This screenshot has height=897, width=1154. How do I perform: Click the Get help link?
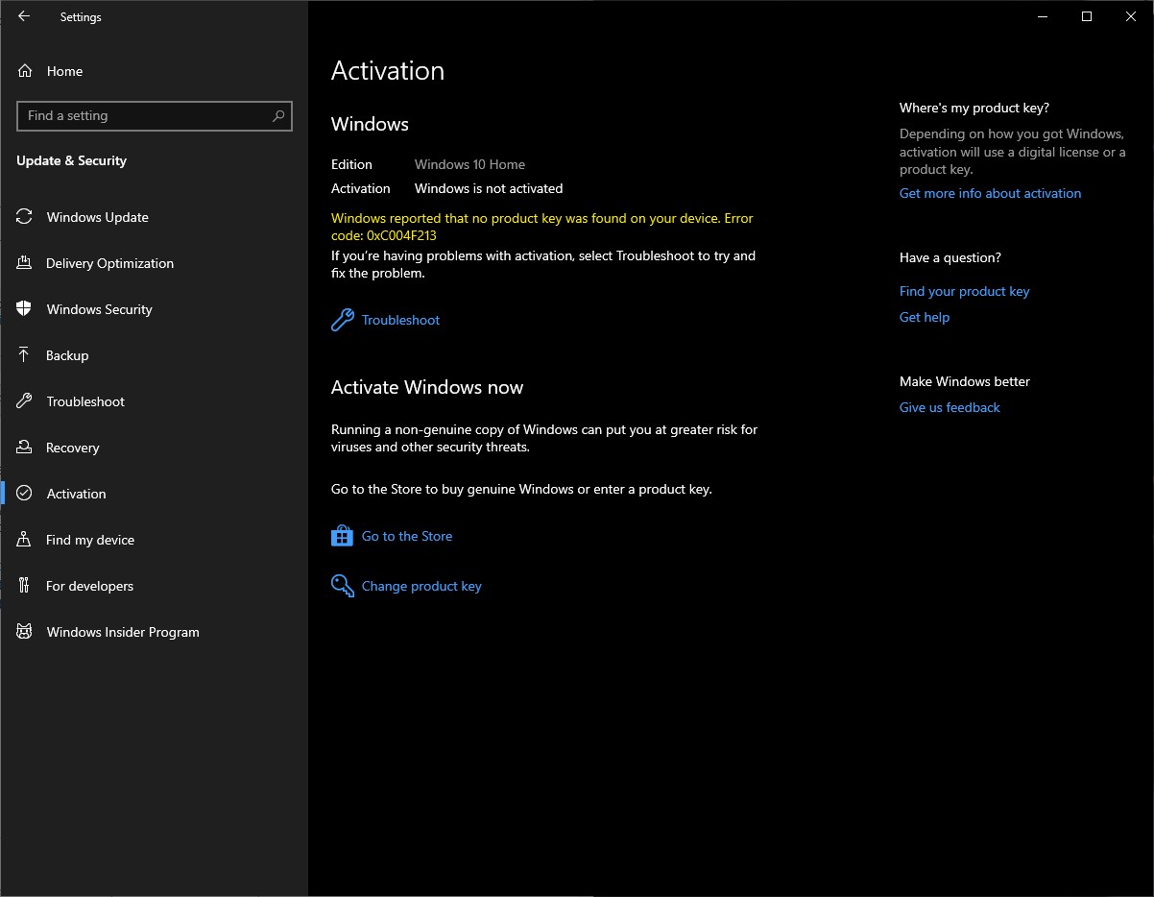[925, 317]
